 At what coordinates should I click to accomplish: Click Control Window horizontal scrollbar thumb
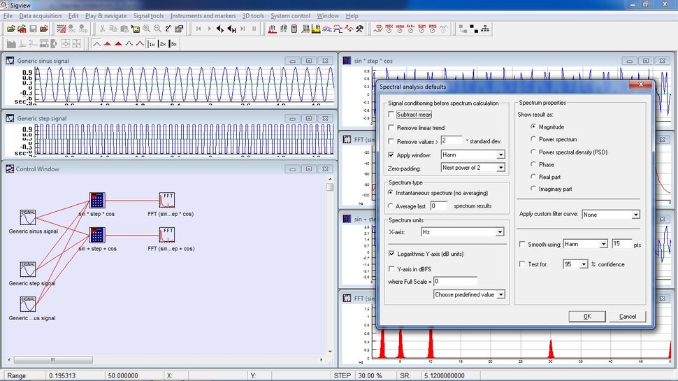click(x=53, y=360)
